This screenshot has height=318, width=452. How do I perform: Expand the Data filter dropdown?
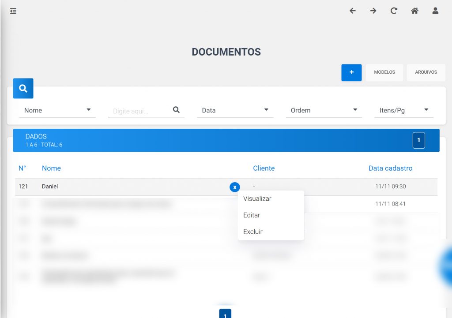click(x=235, y=110)
